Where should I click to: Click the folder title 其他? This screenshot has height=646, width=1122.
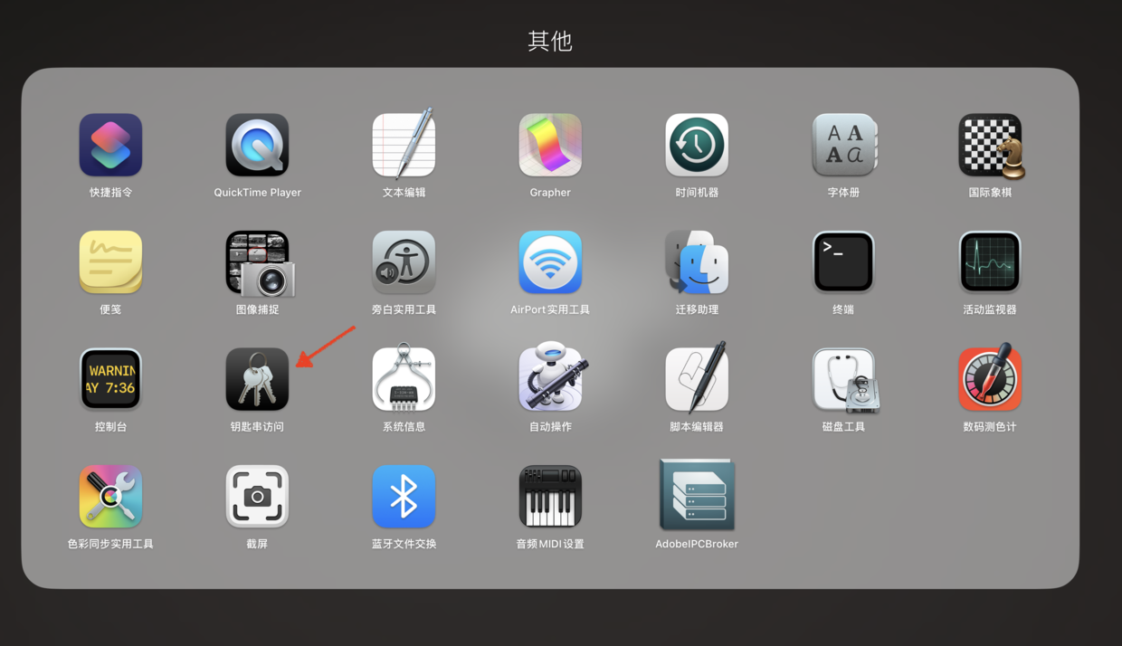click(x=550, y=41)
